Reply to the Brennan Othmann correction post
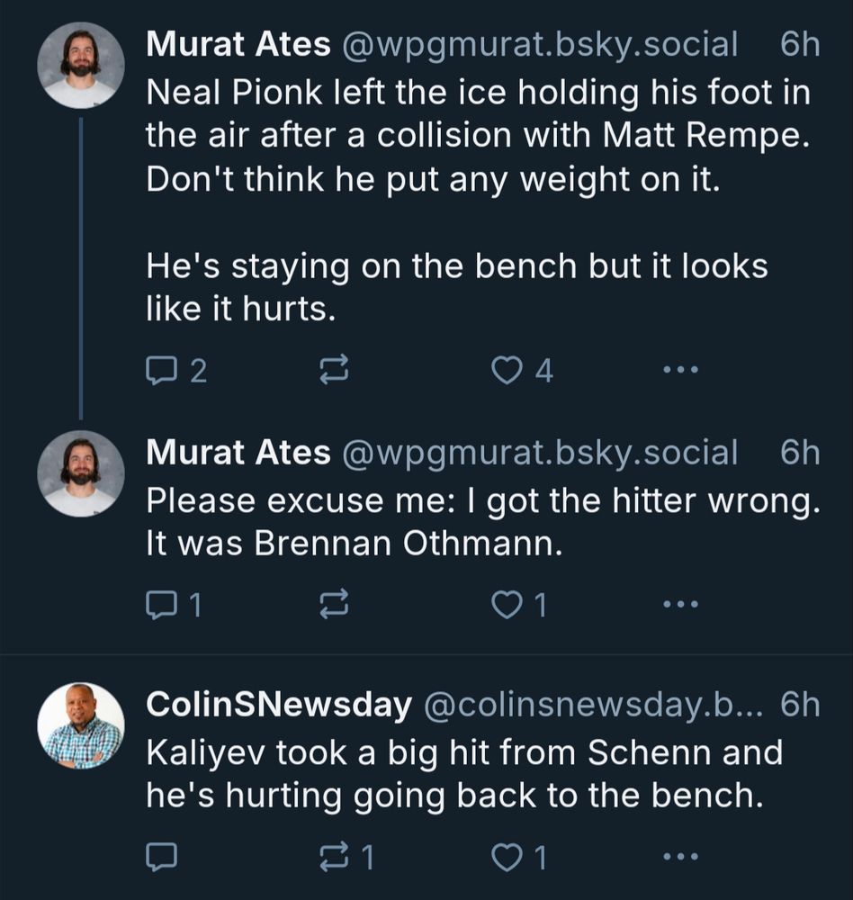The width and height of the screenshot is (853, 900). click(164, 603)
